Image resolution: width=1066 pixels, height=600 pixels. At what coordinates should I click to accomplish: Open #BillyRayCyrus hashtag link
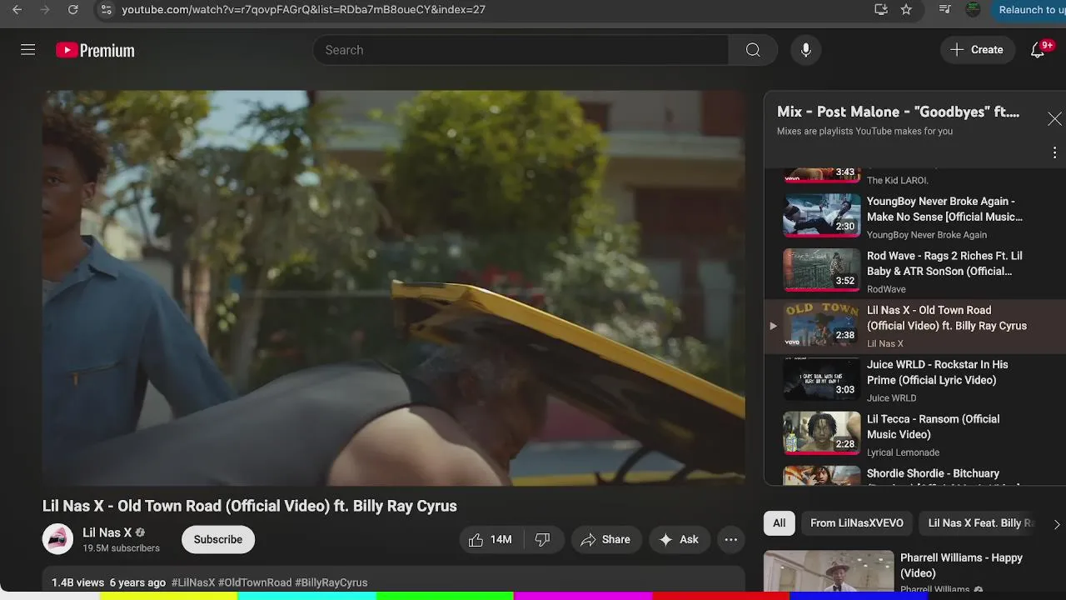[331, 582]
